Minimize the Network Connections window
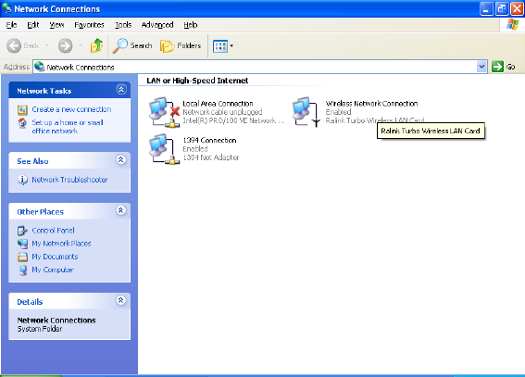Viewport: 525px width, 377px height. click(x=486, y=8)
